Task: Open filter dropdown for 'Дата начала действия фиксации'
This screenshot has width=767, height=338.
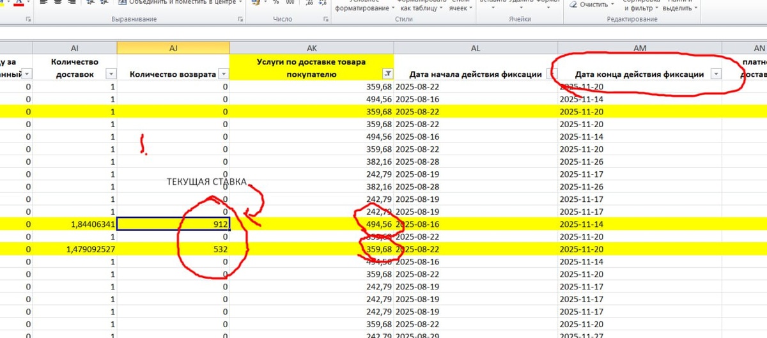Action: (x=552, y=74)
